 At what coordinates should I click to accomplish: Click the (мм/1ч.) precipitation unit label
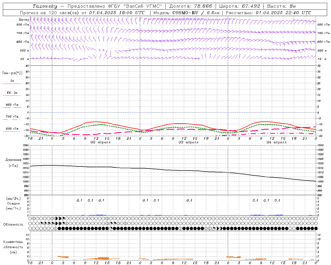pyautogui.click(x=13, y=208)
